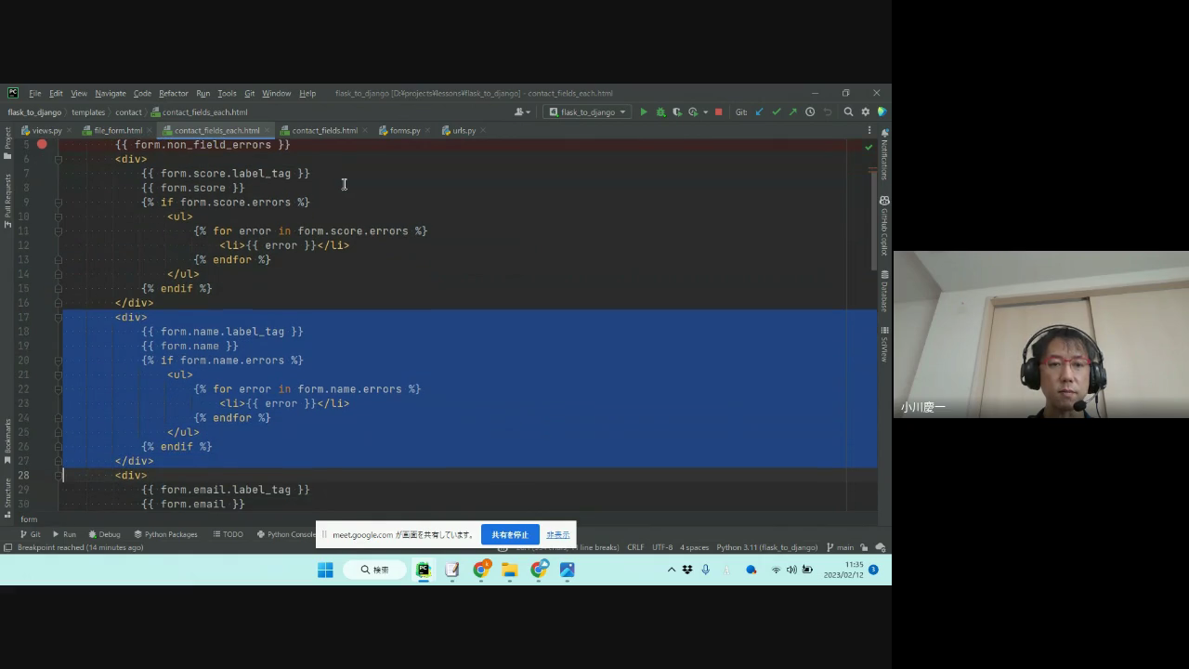1189x669 pixels.
Task: Toggle the breakpoint on line 5
Action: pos(42,145)
